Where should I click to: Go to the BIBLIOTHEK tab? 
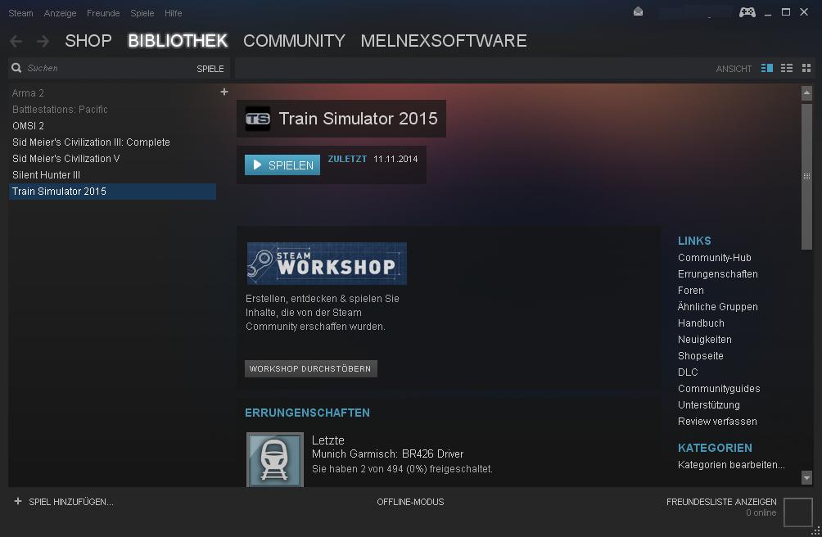tap(178, 41)
